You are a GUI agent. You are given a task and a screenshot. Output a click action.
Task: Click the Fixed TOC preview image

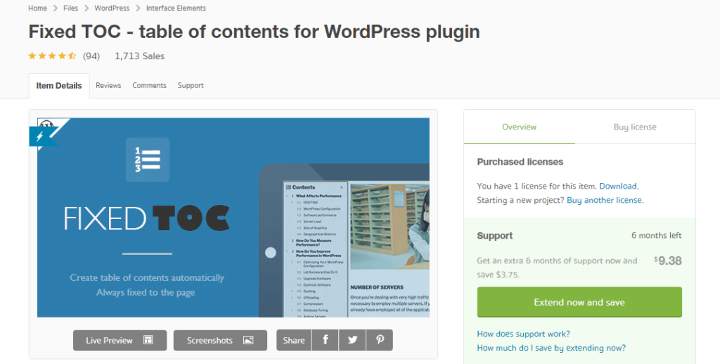233,218
